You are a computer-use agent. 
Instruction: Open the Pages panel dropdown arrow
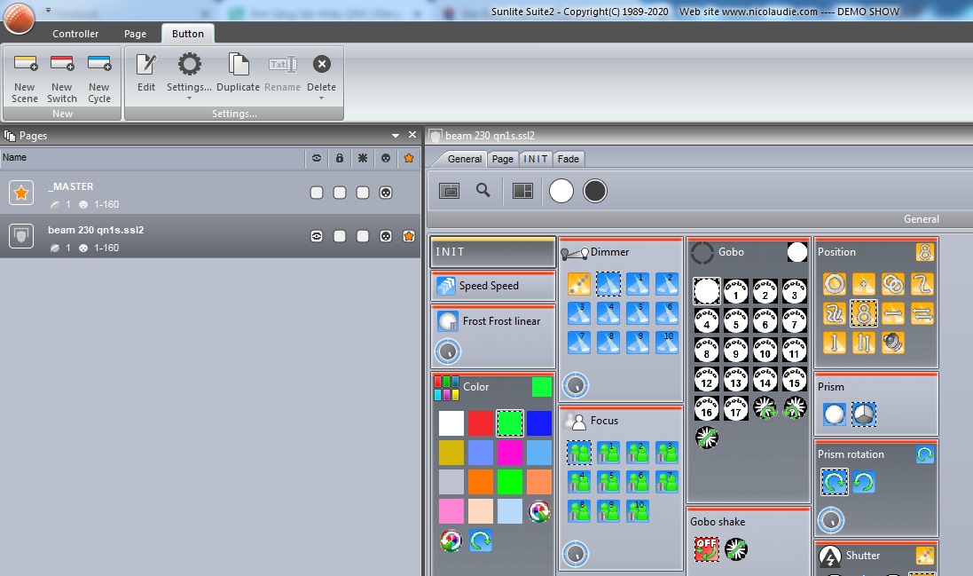pyautogui.click(x=396, y=136)
